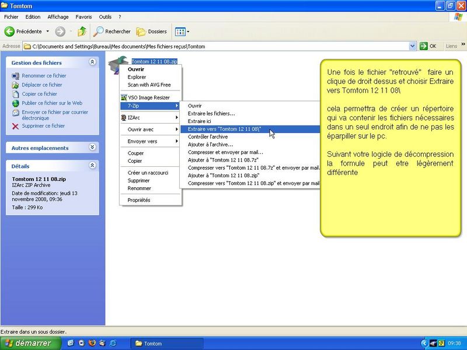Select the Tomtom 12 11 08.zip archive icon

click(x=119, y=64)
